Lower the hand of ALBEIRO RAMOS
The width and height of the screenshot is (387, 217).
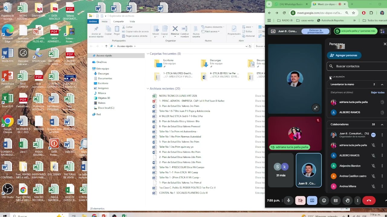click(382, 112)
